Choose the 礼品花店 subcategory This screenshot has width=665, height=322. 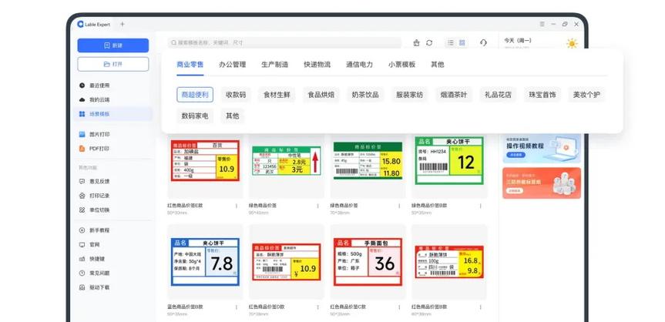498,95
